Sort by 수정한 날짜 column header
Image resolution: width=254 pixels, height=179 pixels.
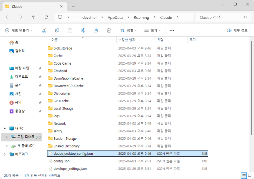[x=127, y=40]
